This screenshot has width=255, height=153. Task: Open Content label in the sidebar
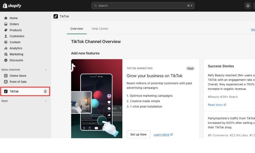point(15,42)
